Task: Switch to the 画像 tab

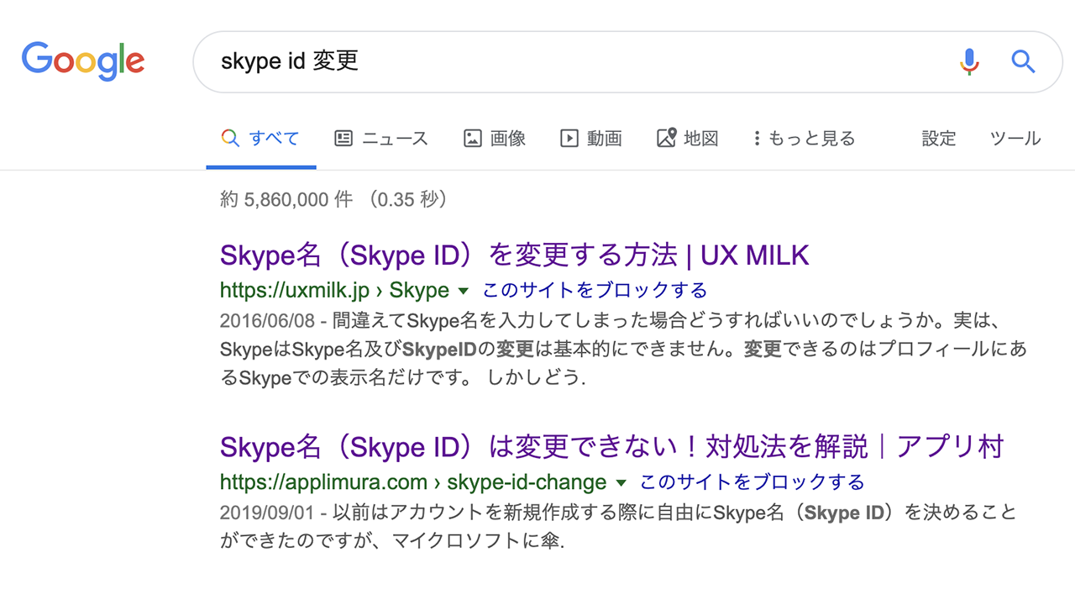Action: tap(495, 139)
